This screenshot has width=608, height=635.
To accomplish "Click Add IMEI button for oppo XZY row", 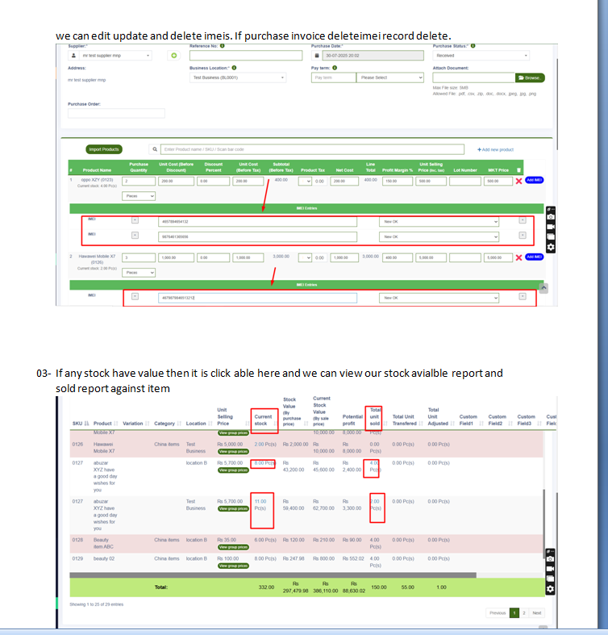I will click(x=534, y=180).
